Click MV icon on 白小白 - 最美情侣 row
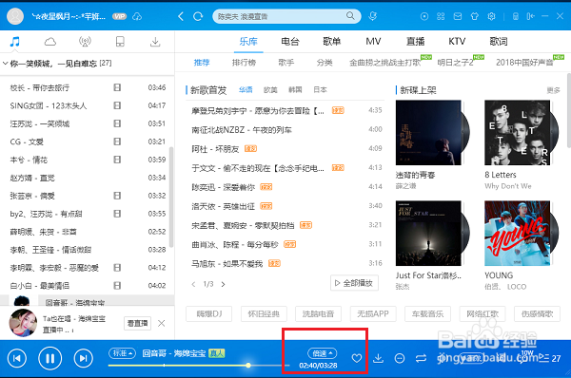The image size is (571, 378). (x=117, y=285)
